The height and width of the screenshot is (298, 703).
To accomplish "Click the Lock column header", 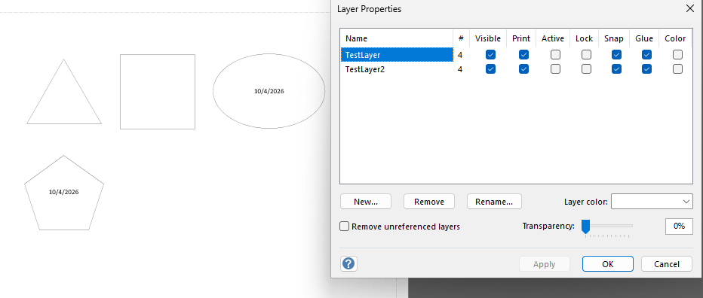I will tap(584, 38).
